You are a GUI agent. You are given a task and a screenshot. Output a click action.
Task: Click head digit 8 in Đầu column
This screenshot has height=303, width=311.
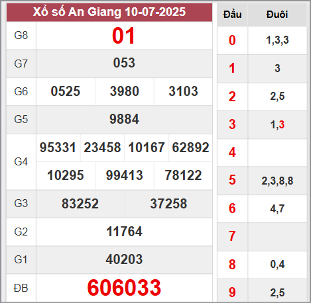coord(232,265)
